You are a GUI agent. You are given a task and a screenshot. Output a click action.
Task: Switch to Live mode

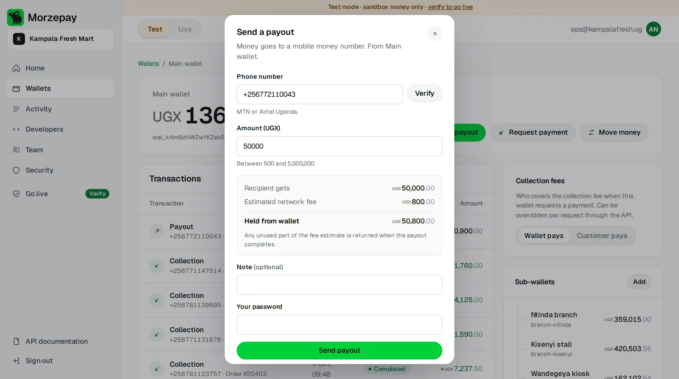(185, 29)
